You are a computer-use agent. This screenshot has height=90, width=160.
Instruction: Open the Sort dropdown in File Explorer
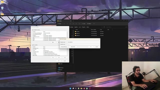coord(84,23)
